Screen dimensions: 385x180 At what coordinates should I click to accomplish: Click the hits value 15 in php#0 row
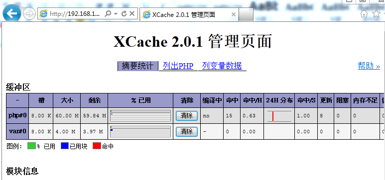click(232, 115)
